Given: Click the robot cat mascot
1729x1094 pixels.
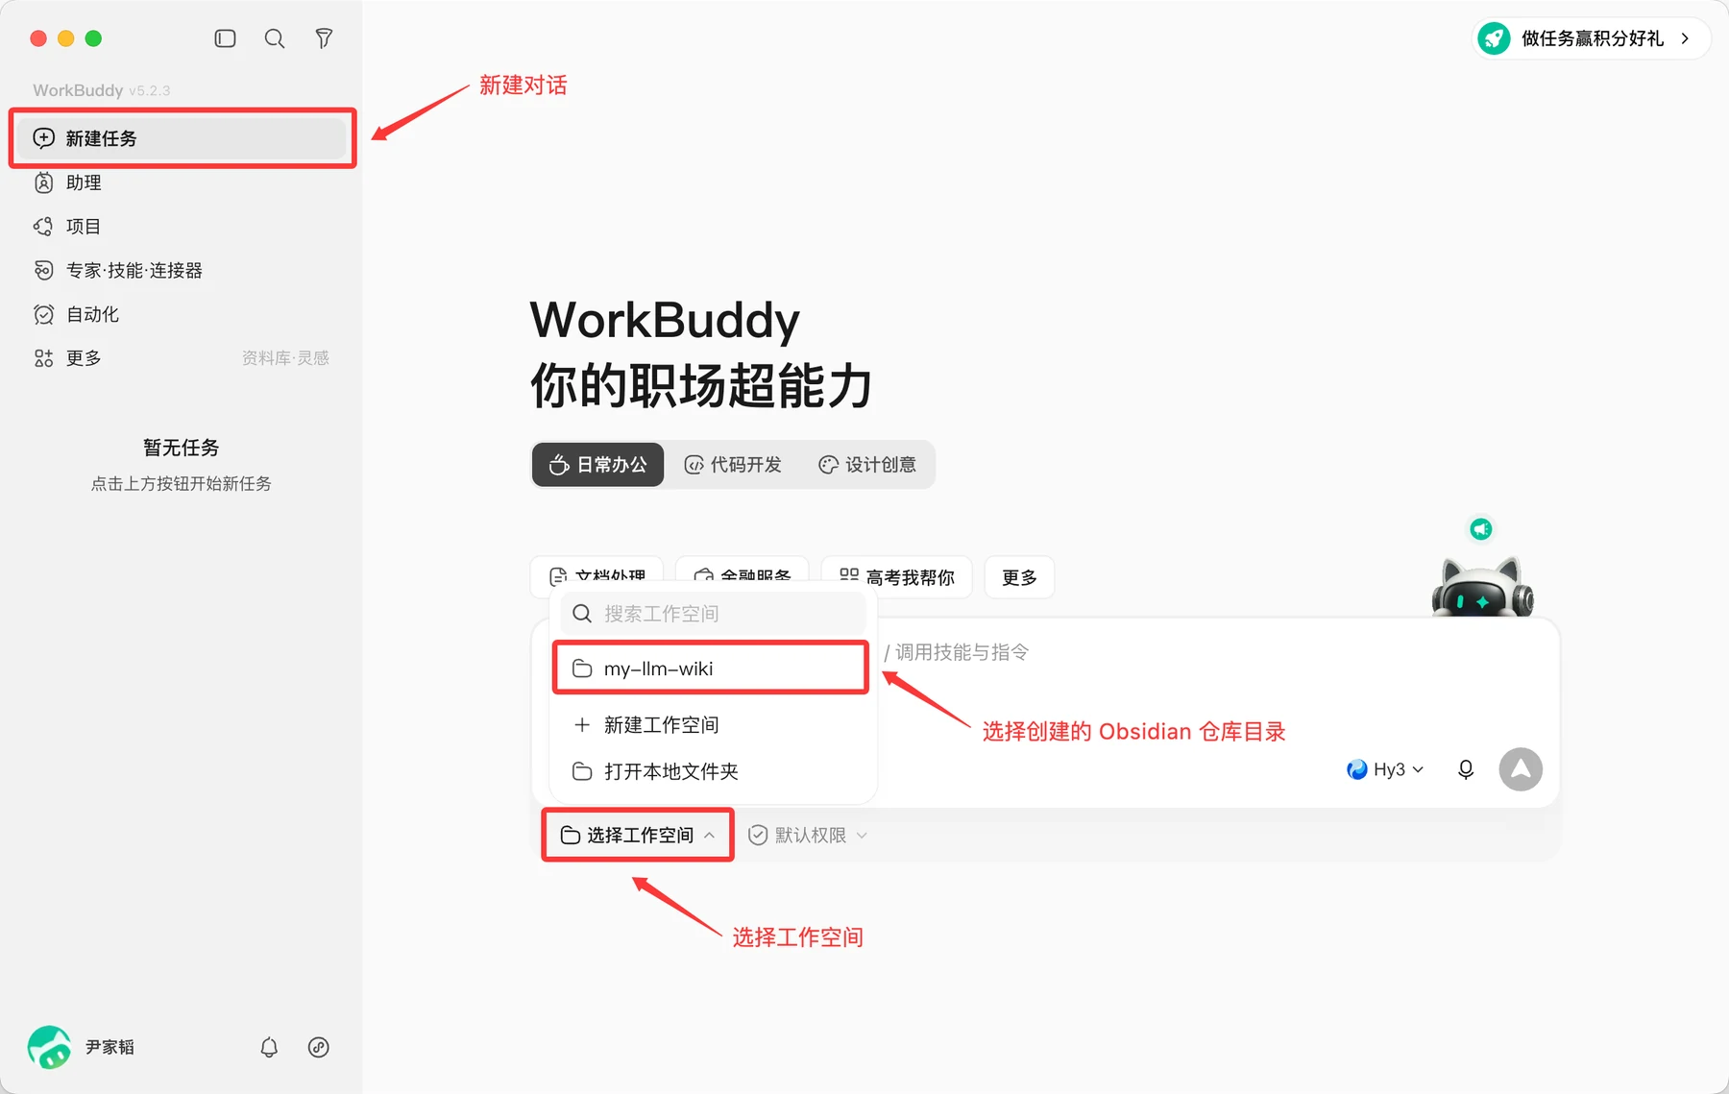Looking at the screenshot, I should [x=1482, y=588].
